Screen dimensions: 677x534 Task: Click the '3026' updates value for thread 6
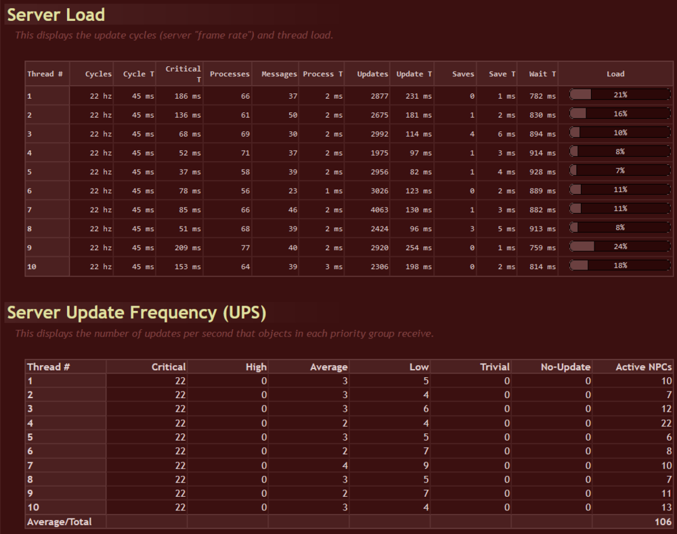pyautogui.click(x=380, y=191)
